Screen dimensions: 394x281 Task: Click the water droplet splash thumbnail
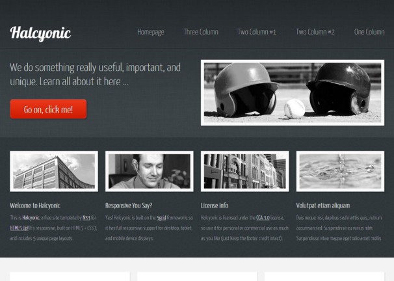[x=340, y=171]
